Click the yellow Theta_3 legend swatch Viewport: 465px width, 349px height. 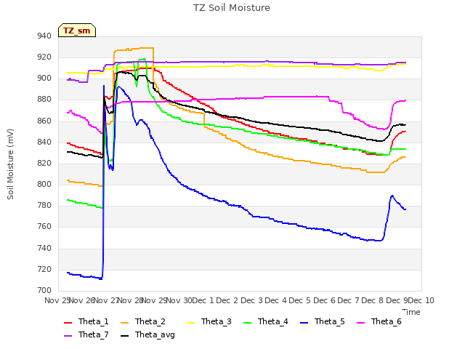[x=190, y=323]
